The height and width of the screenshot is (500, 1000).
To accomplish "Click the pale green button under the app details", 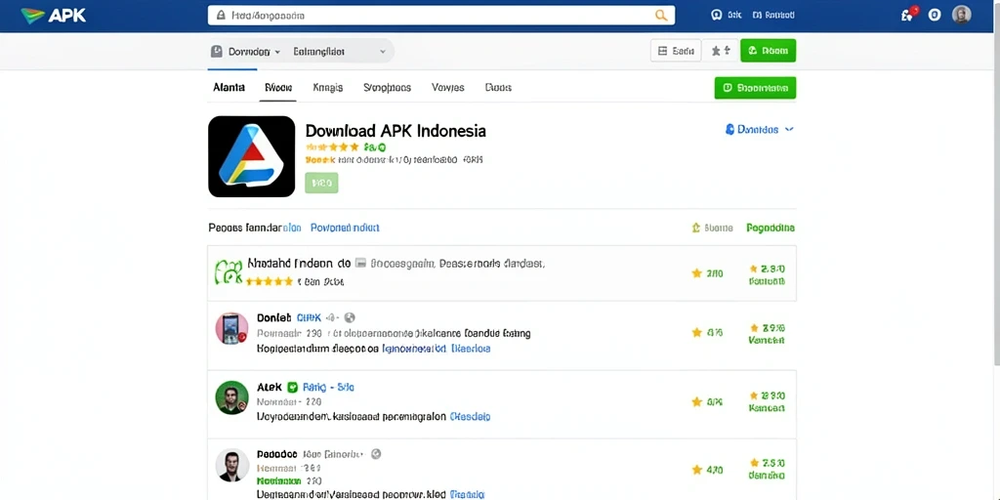I will coord(321,183).
